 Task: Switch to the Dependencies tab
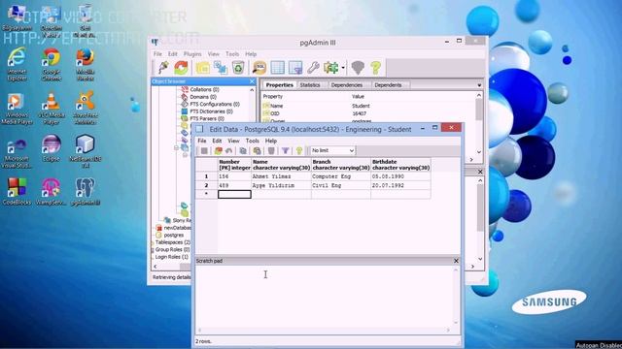347,85
